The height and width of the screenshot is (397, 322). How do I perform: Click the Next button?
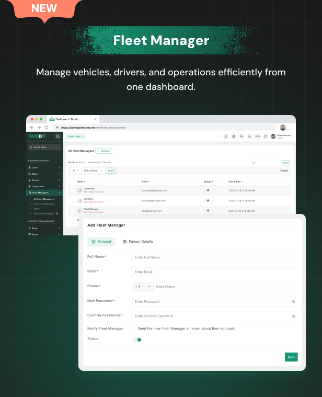point(291,357)
